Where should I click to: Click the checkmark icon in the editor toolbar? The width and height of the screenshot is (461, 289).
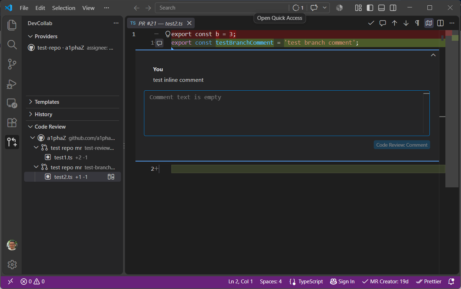371,23
